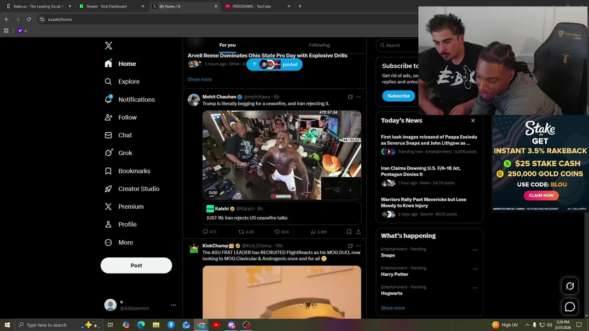Like the post with 90K likes

[282, 232]
